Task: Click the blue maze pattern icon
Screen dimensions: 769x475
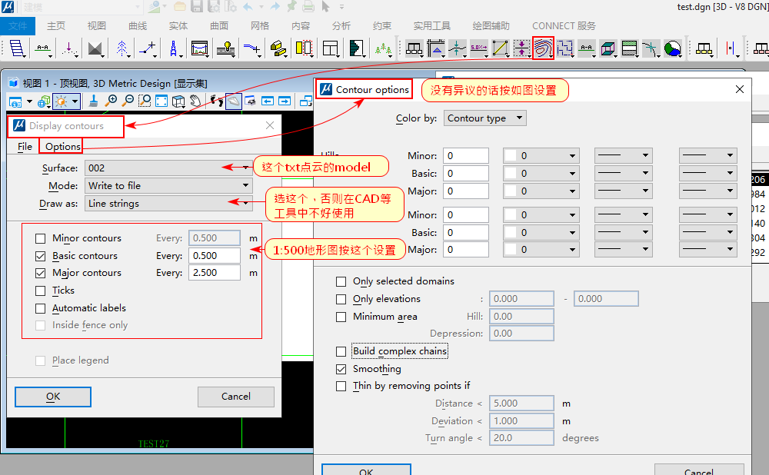Action: pos(564,48)
